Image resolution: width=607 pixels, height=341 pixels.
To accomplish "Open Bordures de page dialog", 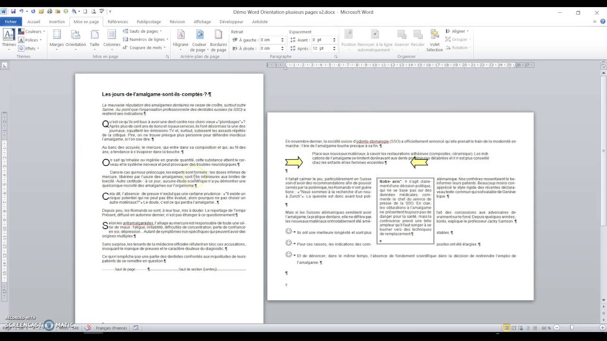I will tap(218, 40).
